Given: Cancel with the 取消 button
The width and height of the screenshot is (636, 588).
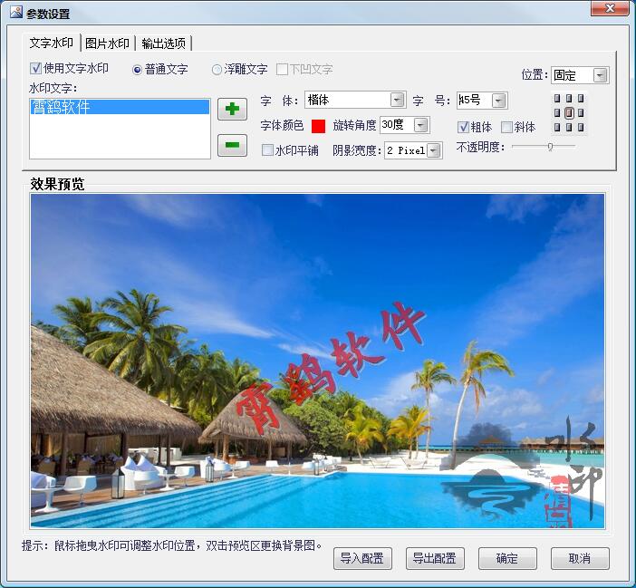Looking at the screenshot, I should tap(580, 558).
